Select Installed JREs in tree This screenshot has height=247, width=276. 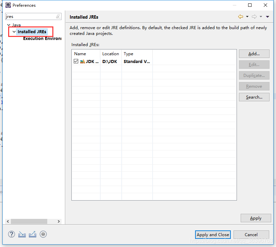tap(32, 32)
